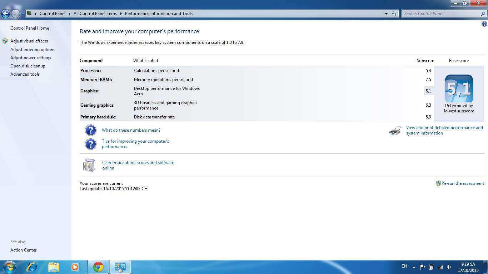
Task: Select Performance Information and Tools breadcrumb
Action: pyautogui.click(x=159, y=14)
